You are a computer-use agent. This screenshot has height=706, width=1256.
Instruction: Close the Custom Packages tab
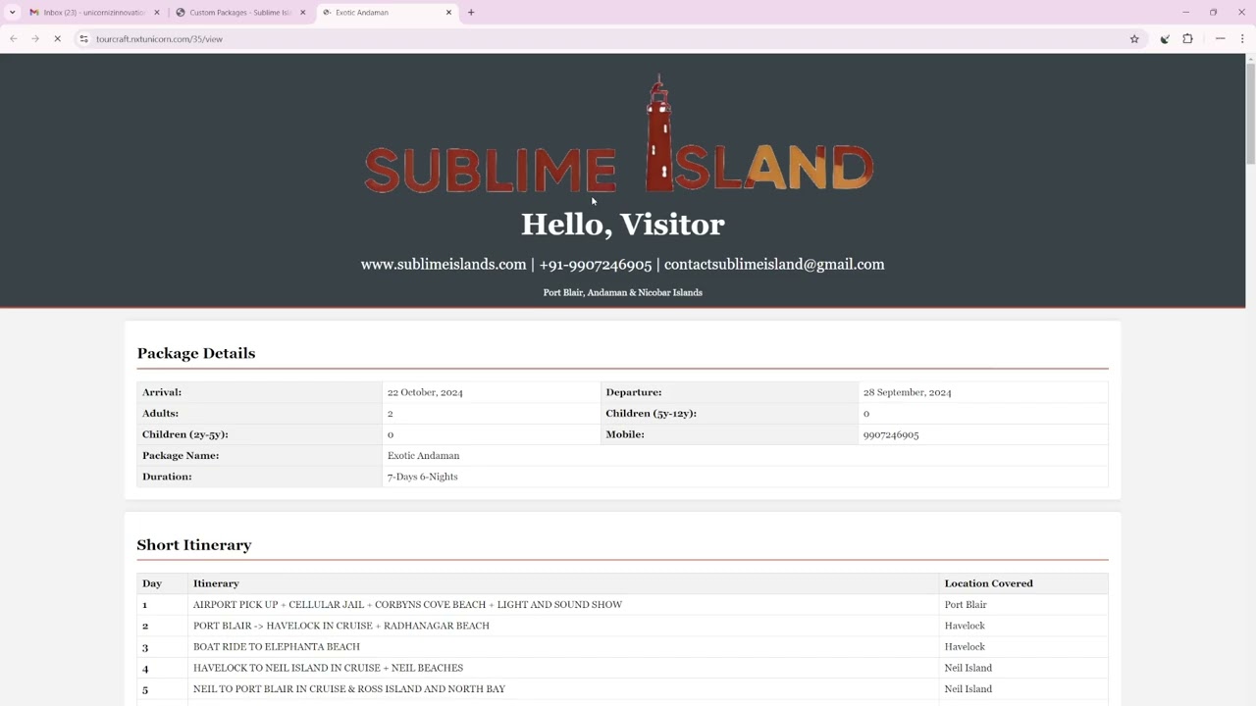302,13
